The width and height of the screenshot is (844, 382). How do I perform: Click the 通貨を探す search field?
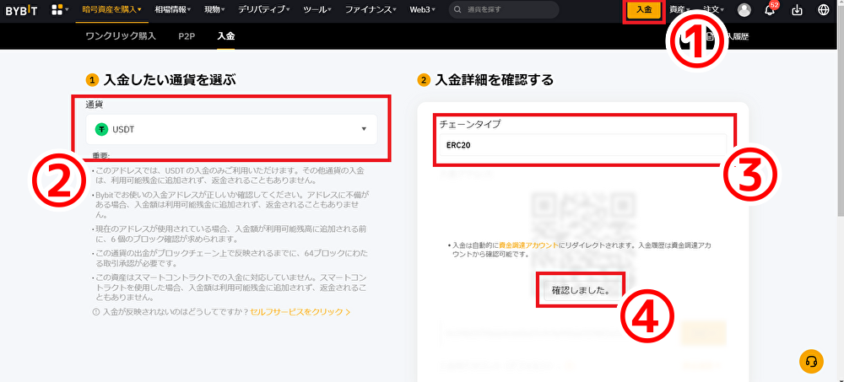(x=504, y=9)
